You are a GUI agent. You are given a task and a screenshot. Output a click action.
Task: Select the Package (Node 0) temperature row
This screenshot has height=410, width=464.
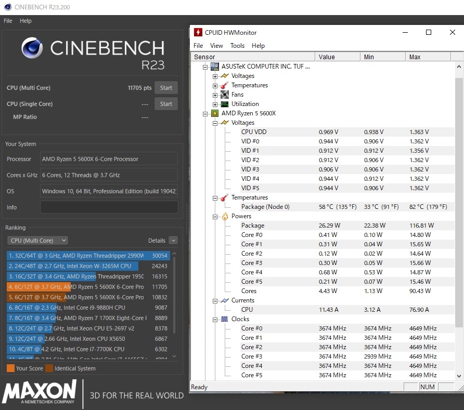tap(347, 207)
